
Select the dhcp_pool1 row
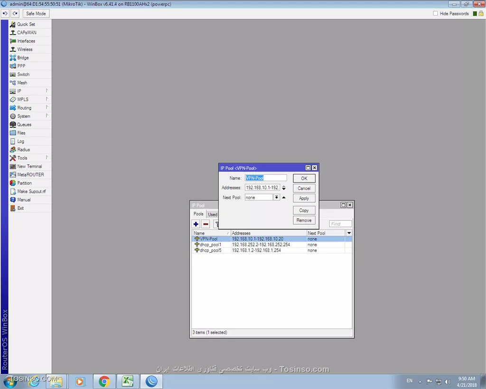click(x=272, y=245)
